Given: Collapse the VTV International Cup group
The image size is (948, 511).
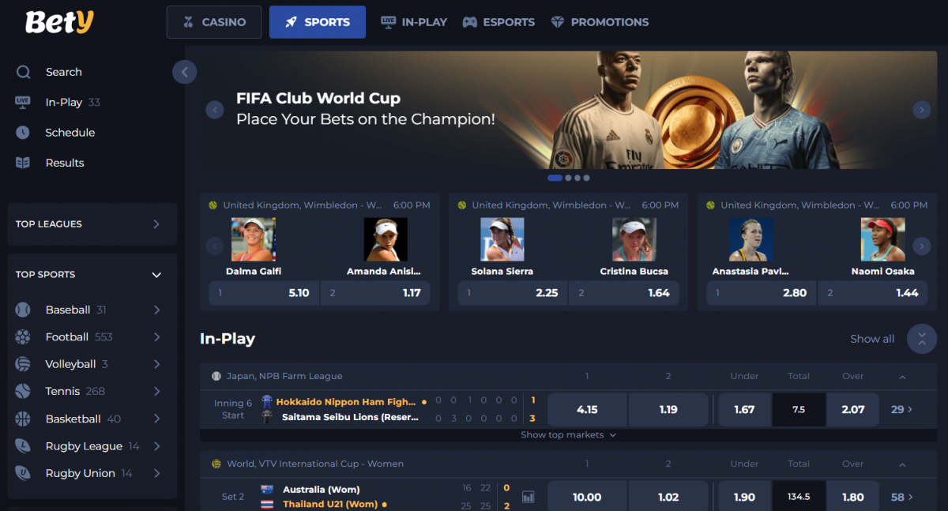Looking at the screenshot, I should pyautogui.click(x=902, y=464).
